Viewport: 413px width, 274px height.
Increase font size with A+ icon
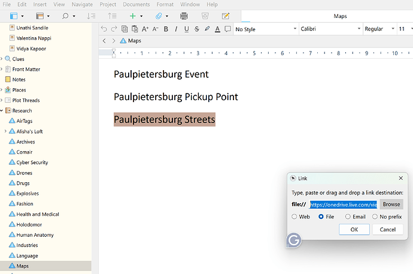pos(145,29)
